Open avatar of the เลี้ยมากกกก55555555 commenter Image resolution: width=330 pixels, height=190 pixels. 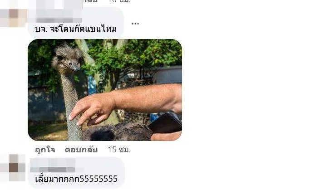coord(13,167)
